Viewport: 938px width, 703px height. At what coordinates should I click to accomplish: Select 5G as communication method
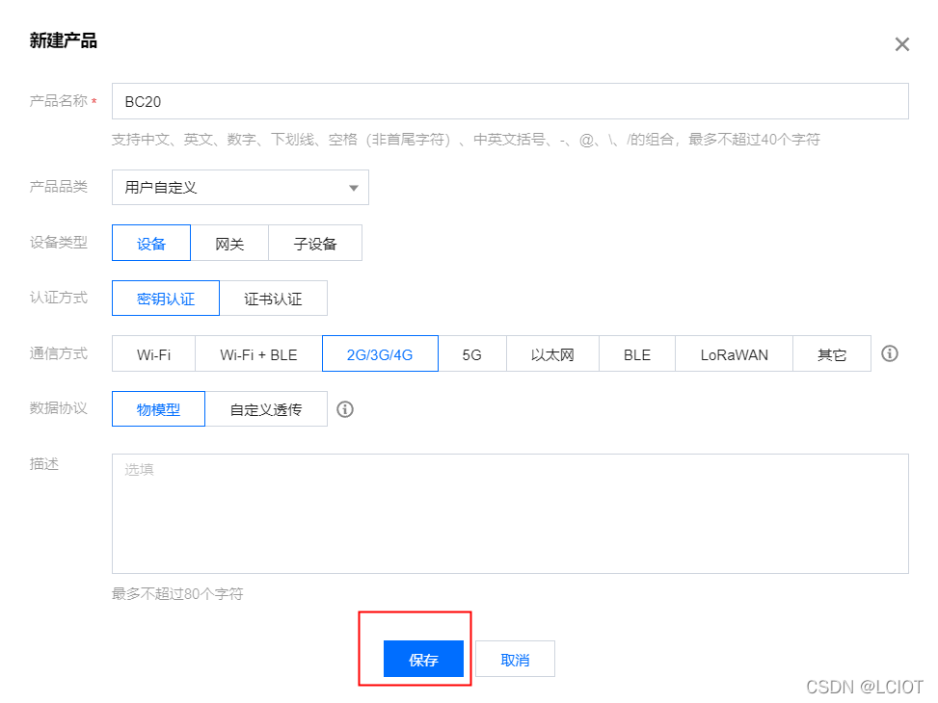pyautogui.click(x=472, y=353)
